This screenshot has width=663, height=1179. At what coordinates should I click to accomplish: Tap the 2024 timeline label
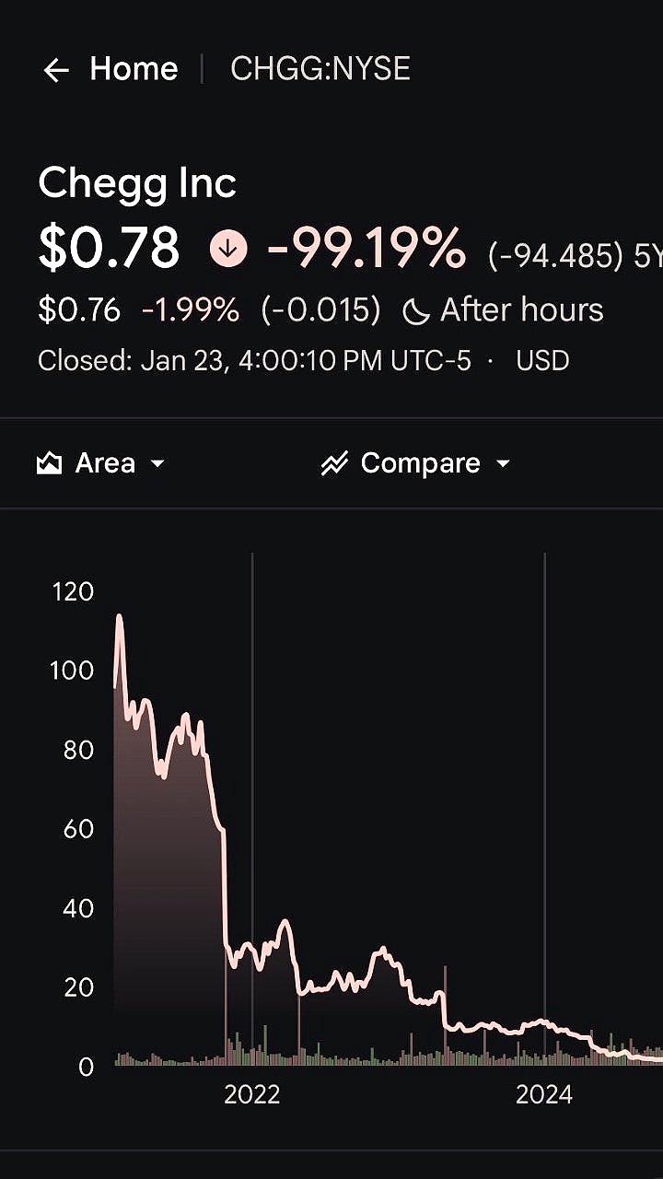[x=543, y=1094]
